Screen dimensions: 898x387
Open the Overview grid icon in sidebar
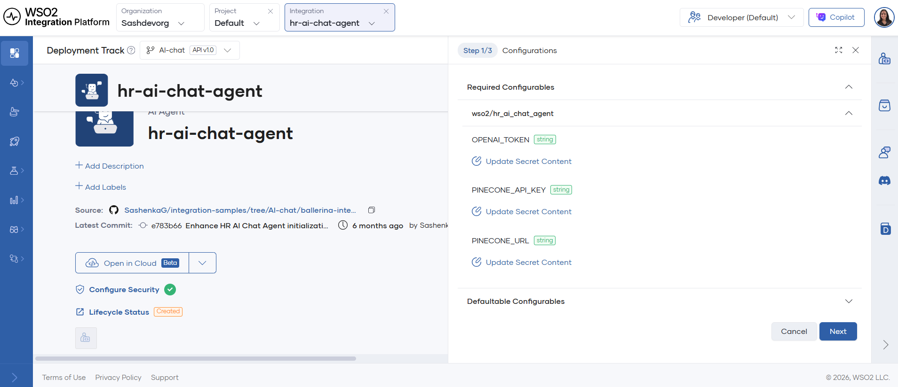pos(15,53)
